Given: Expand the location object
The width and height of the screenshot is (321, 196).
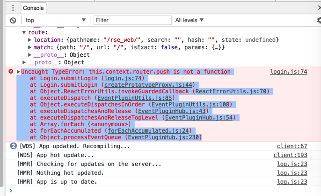Looking at the screenshot, I should click(30, 40).
